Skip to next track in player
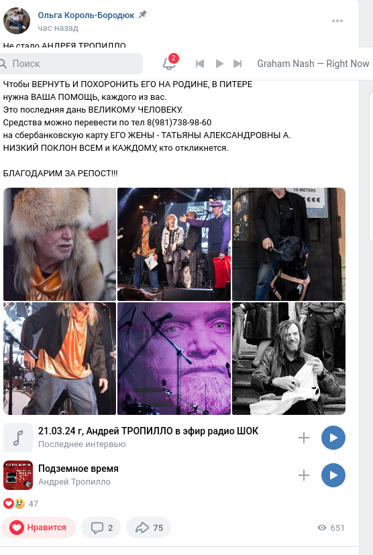The width and height of the screenshot is (373, 555). click(237, 64)
